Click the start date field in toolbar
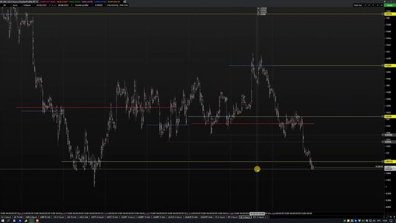This screenshot has width=396, height=223. pos(42,5)
